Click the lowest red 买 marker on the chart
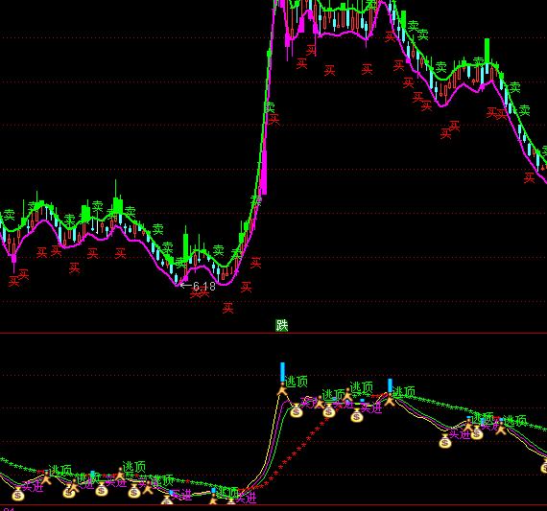This screenshot has height=511, width=547. pos(227,308)
